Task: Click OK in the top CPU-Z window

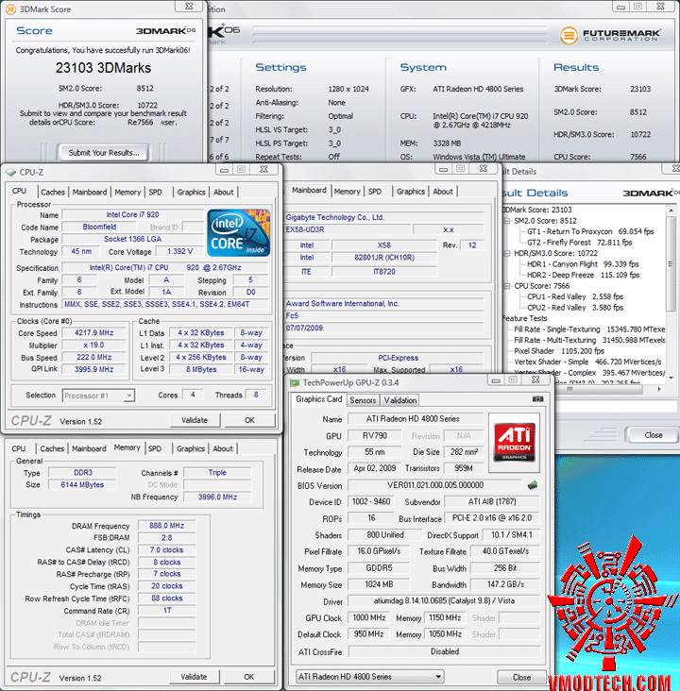Action: [x=249, y=420]
